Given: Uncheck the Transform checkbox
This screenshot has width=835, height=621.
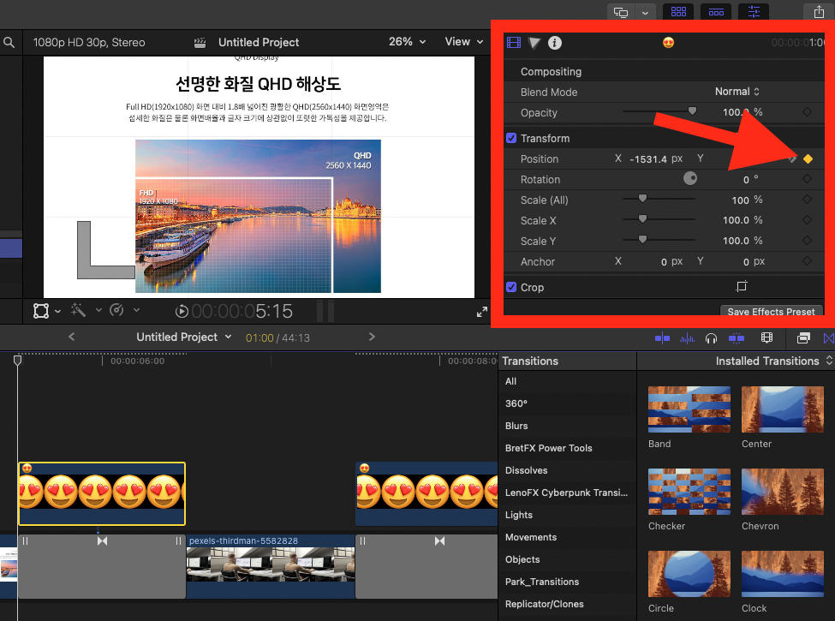Looking at the screenshot, I should (x=511, y=138).
